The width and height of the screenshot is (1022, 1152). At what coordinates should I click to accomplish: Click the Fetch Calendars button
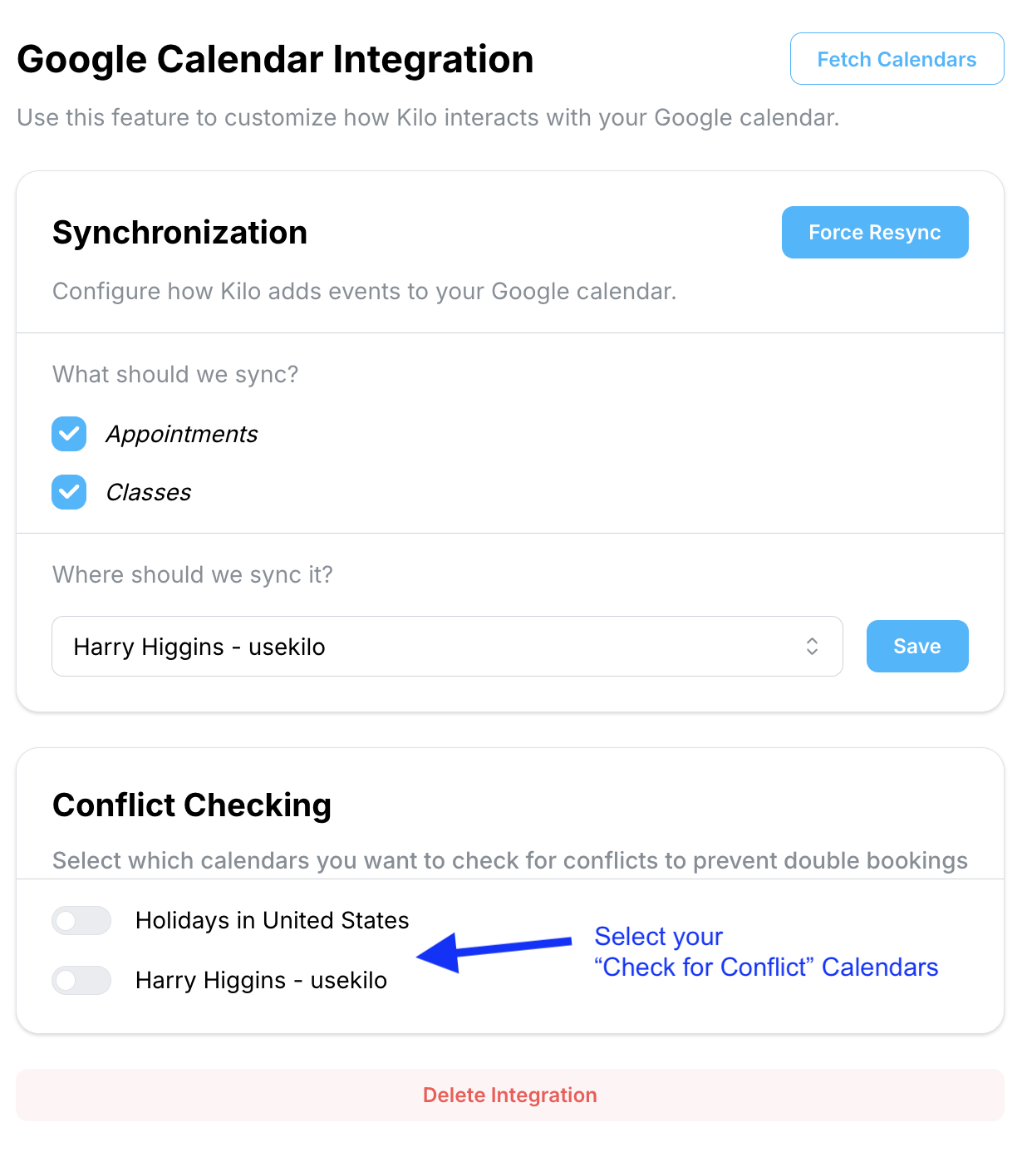point(897,59)
